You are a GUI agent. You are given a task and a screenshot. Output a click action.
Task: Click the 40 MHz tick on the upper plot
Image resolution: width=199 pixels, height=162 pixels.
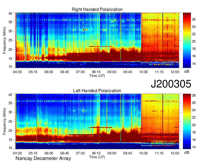click(10, 14)
